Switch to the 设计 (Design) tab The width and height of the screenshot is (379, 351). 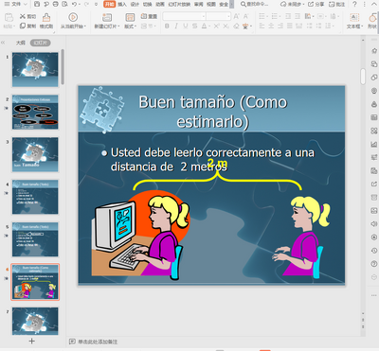click(135, 5)
